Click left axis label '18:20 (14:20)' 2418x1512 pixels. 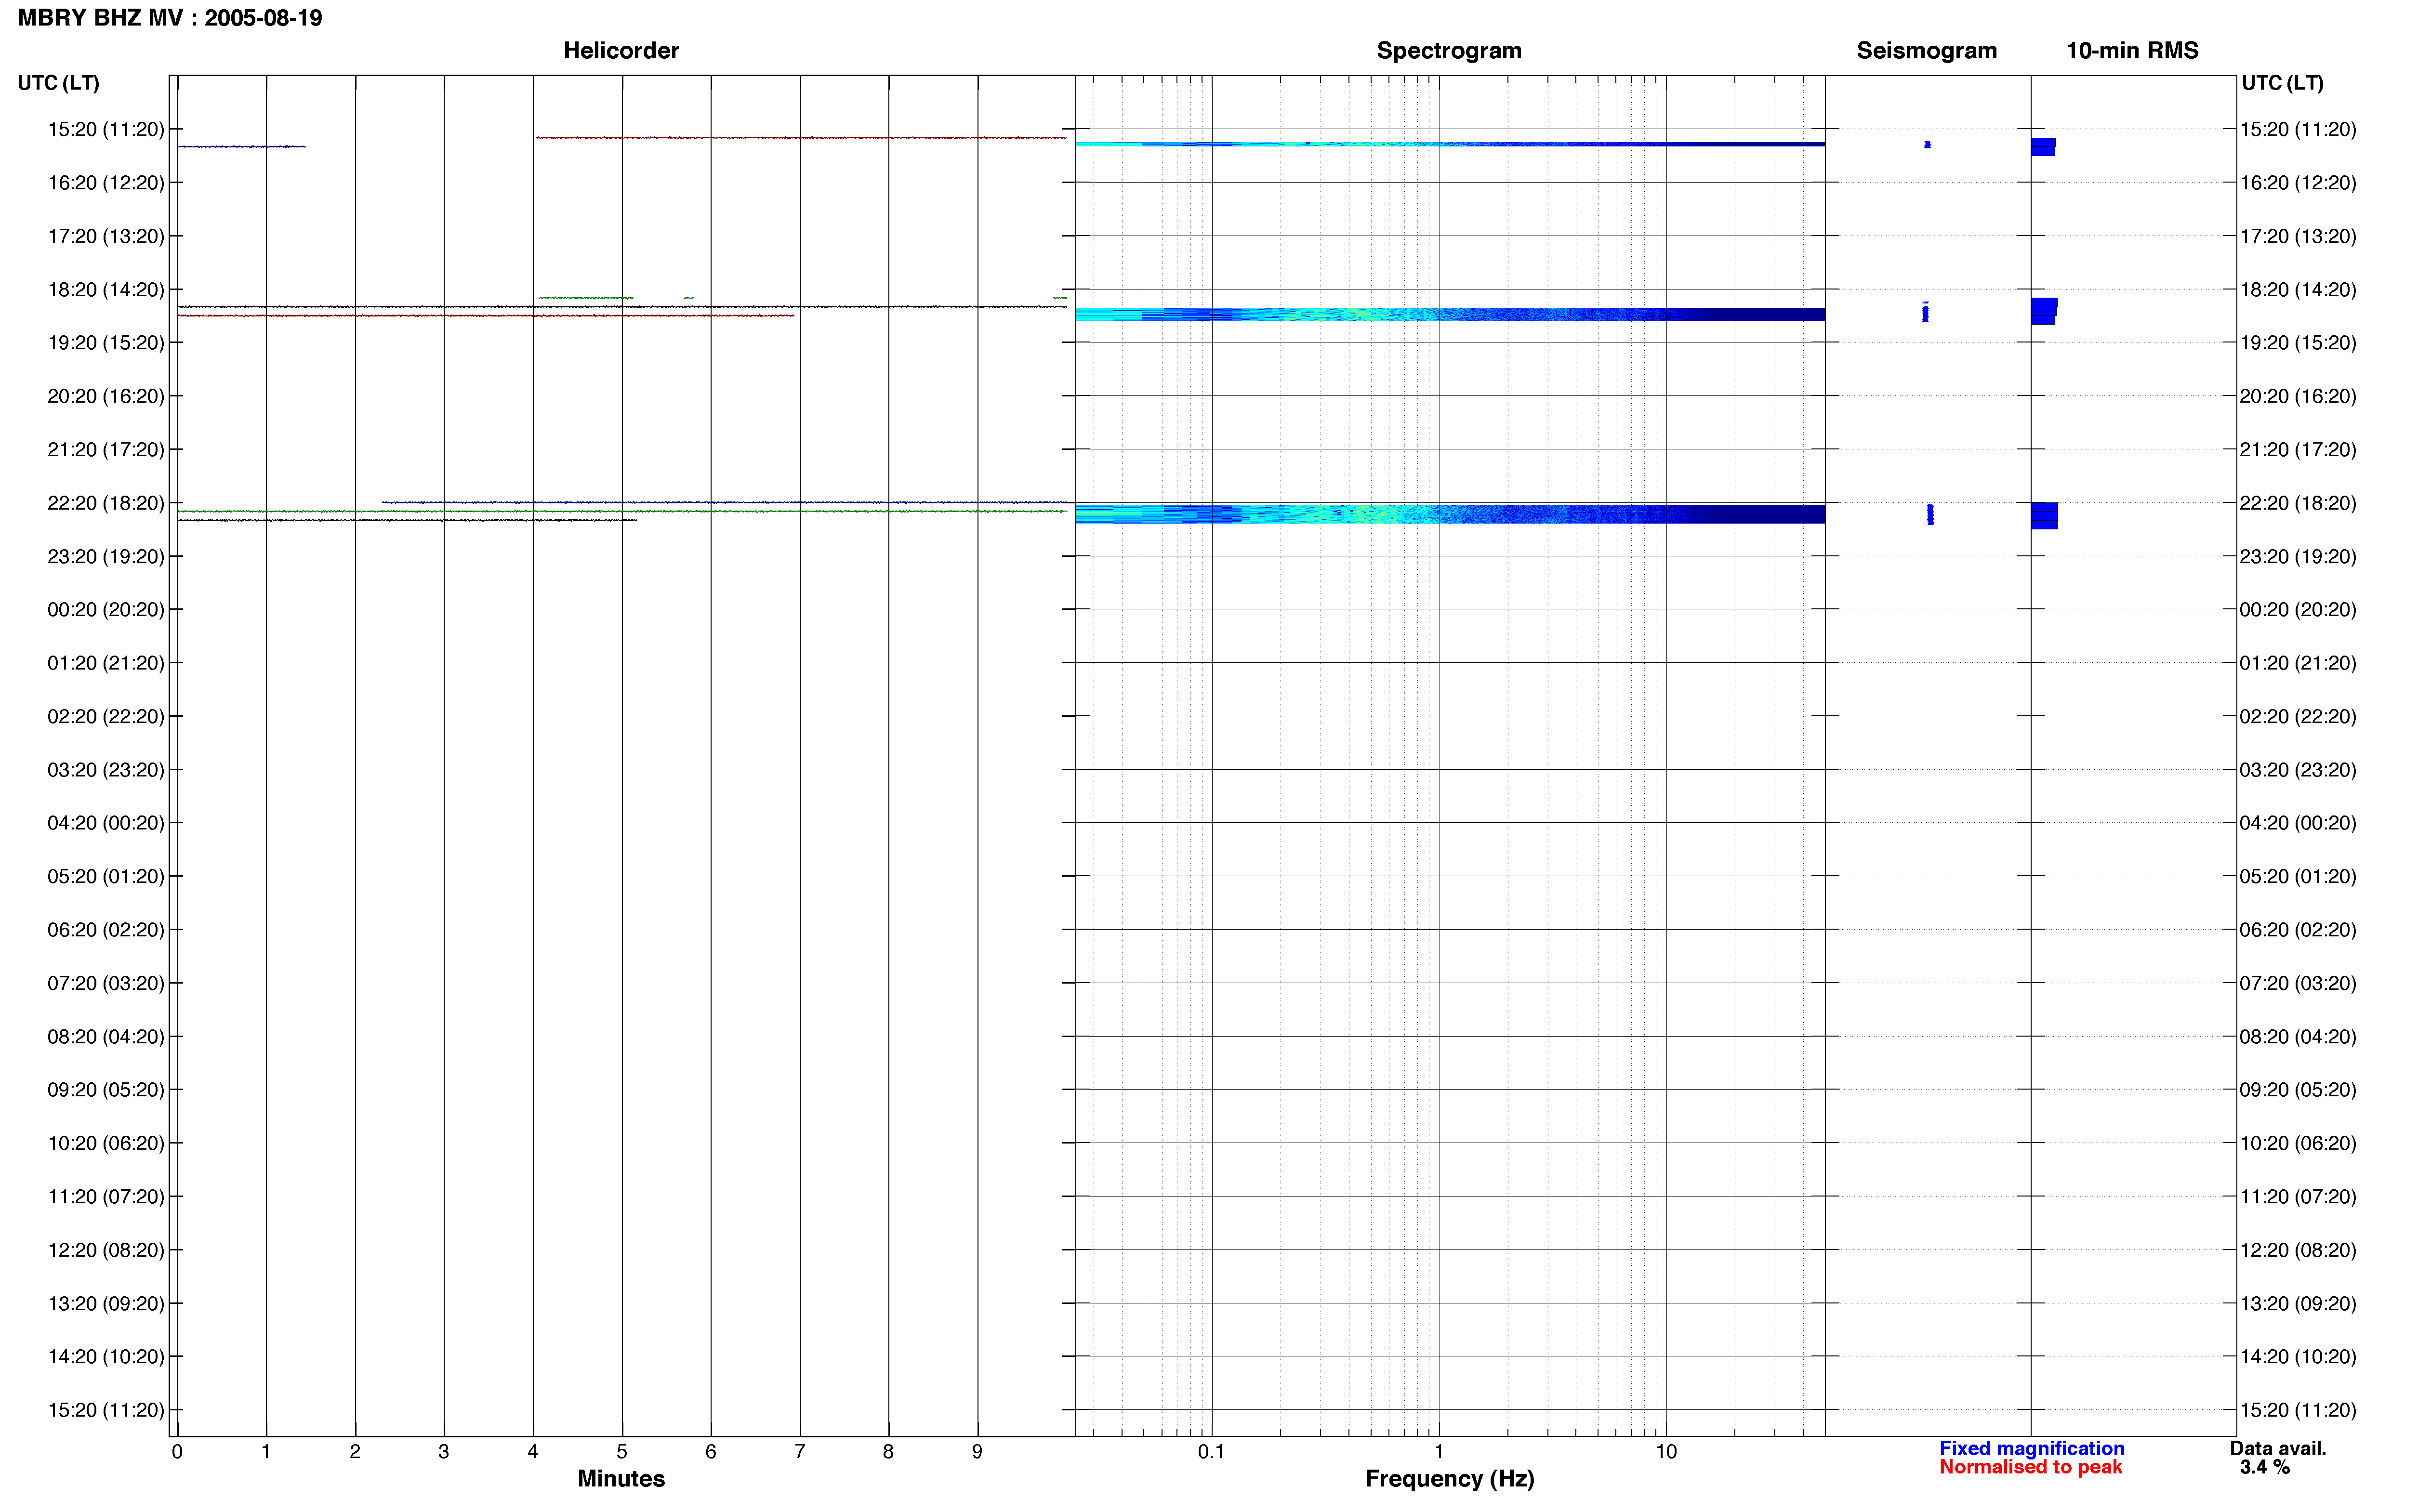pyautogui.click(x=106, y=290)
